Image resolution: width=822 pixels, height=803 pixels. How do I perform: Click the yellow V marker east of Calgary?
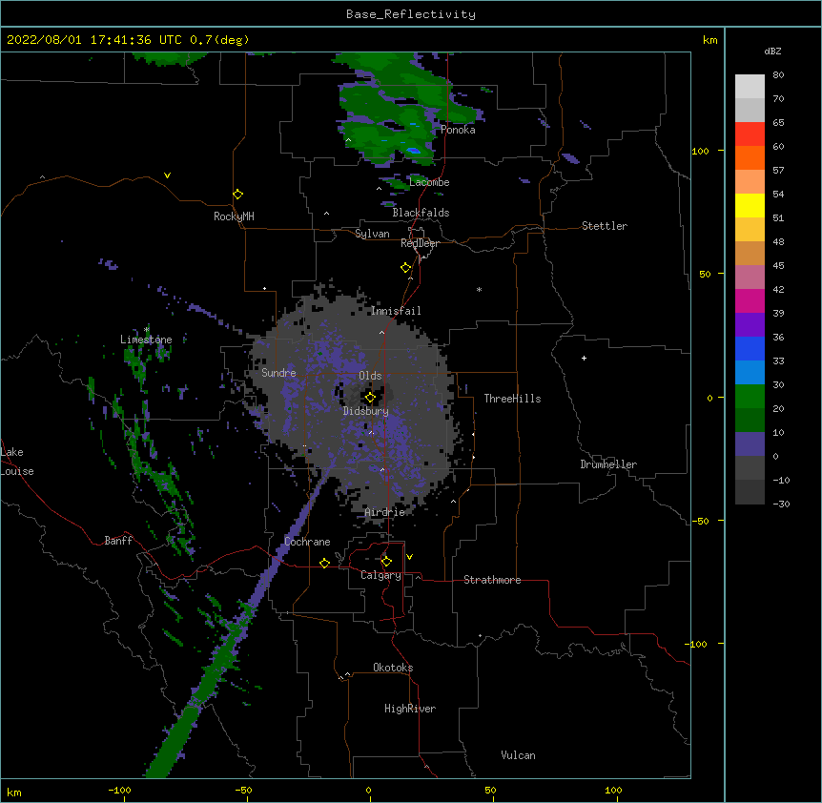409,557
